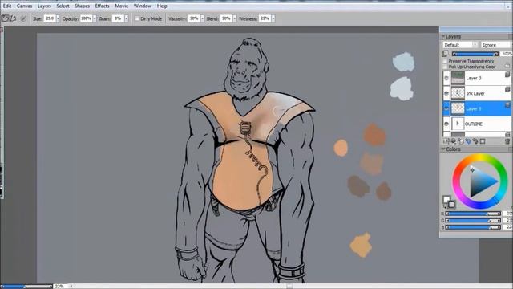513x289 pixels.
Task: Check Preserve Transparency
Action: click(445, 61)
